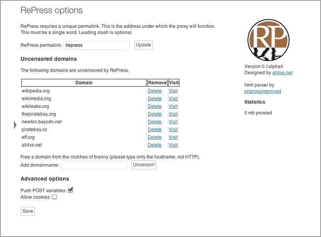Screen dimensions: 321x237
Task: Visit eff.org
Action: click(173, 137)
